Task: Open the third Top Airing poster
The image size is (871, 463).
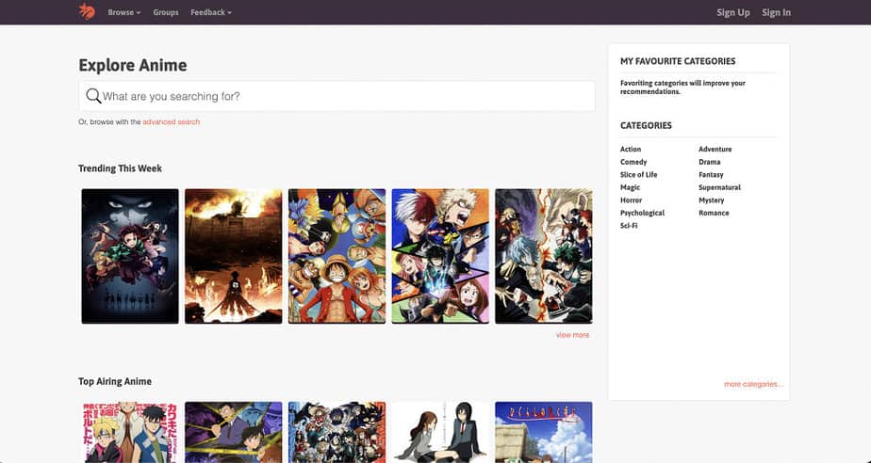Action: pyautogui.click(x=337, y=433)
